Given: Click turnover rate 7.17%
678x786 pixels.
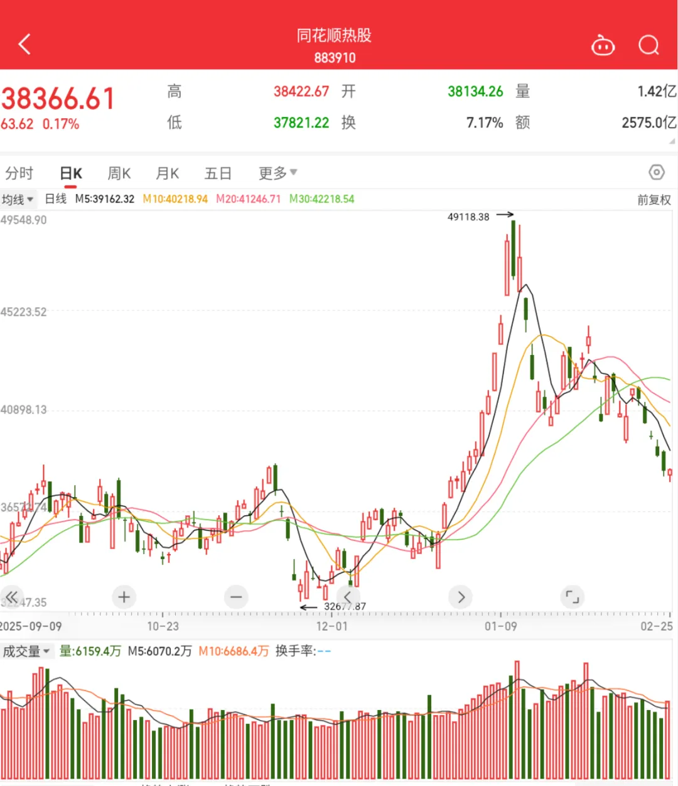Looking at the screenshot, I should click(485, 123).
